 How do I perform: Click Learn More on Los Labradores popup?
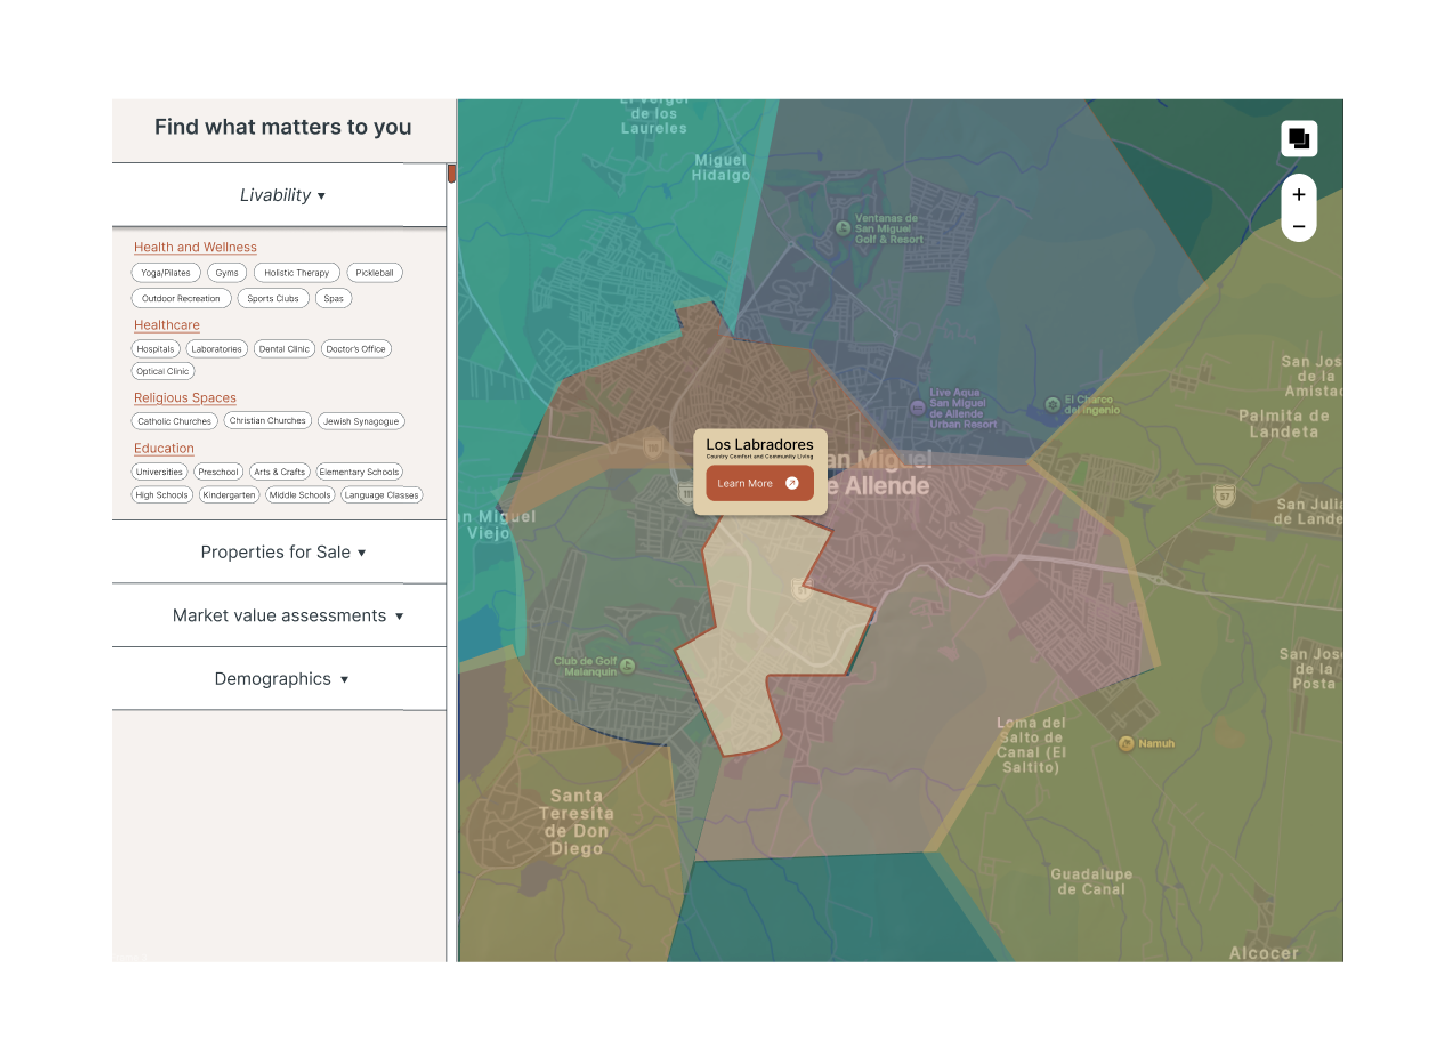click(x=759, y=483)
